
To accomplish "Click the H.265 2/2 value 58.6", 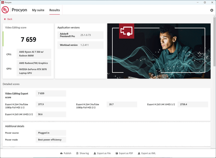I will tap(51, 114).
